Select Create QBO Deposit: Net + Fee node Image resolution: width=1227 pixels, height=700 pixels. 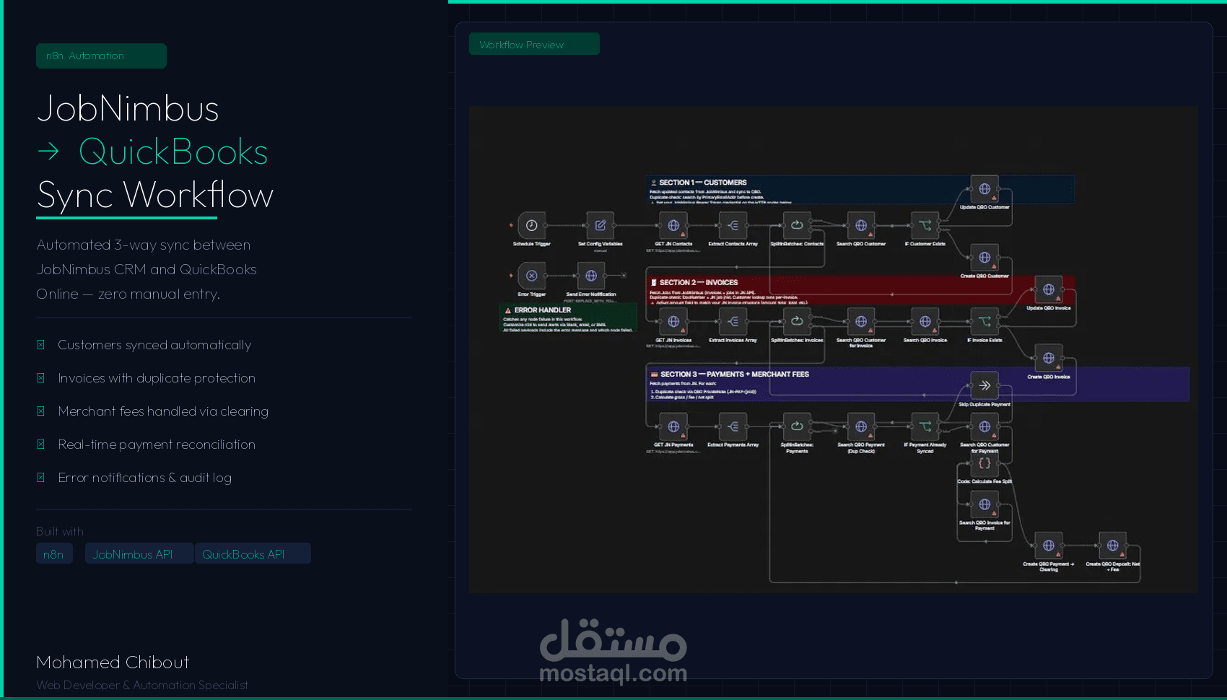coord(1113,546)
